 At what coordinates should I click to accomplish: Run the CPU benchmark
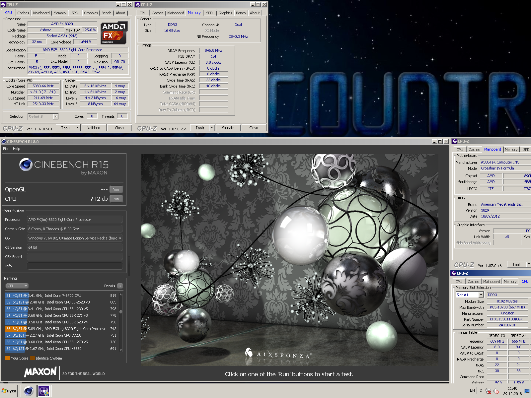116,199
